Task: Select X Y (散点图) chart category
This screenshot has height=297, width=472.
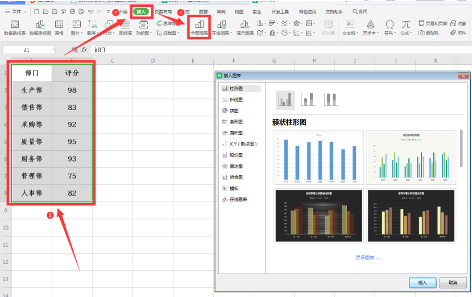Action: 241,144
